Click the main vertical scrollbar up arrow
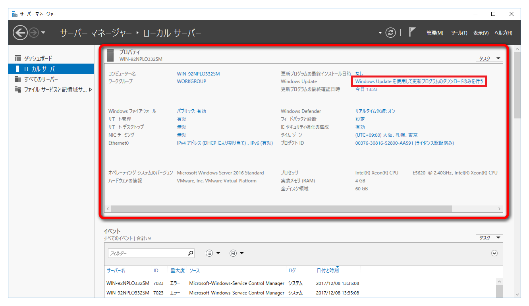Screen dimensions: 529x306 pos(517,49)
